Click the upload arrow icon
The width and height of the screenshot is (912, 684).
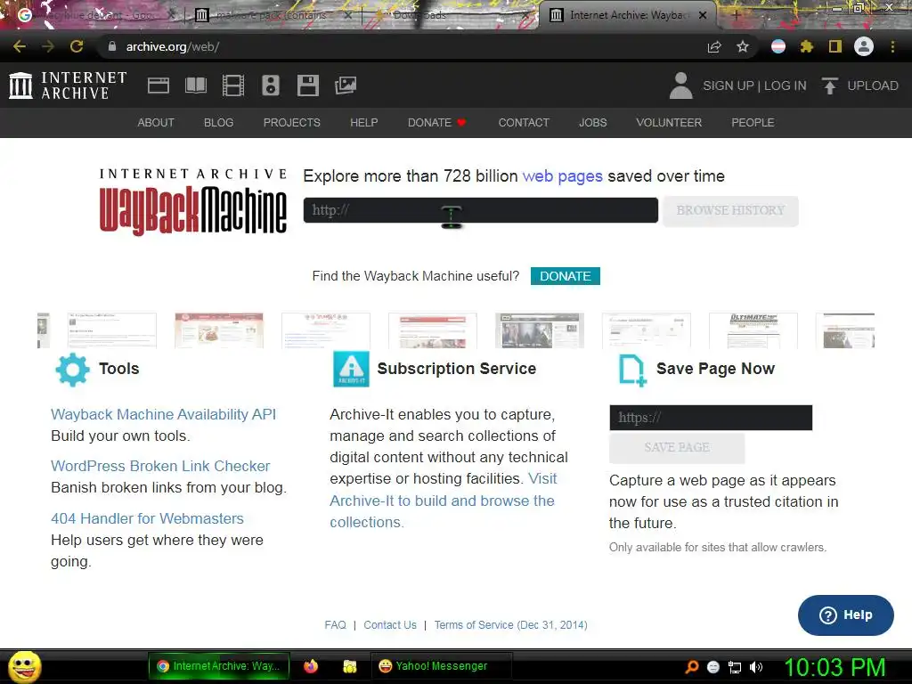tap(829, 85)
